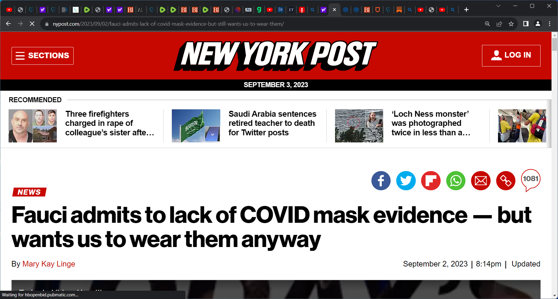Share article via Flipboard icon

click(431, 181)
